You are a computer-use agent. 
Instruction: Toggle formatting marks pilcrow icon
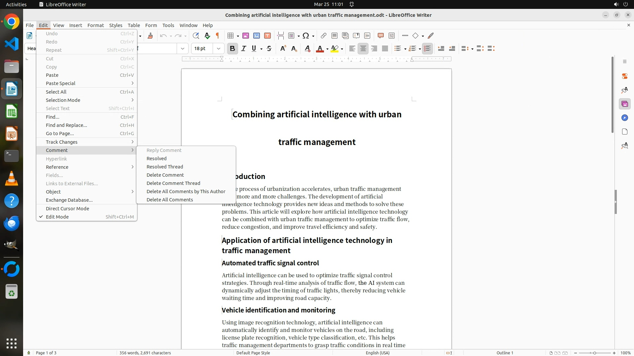coord(218,36)
